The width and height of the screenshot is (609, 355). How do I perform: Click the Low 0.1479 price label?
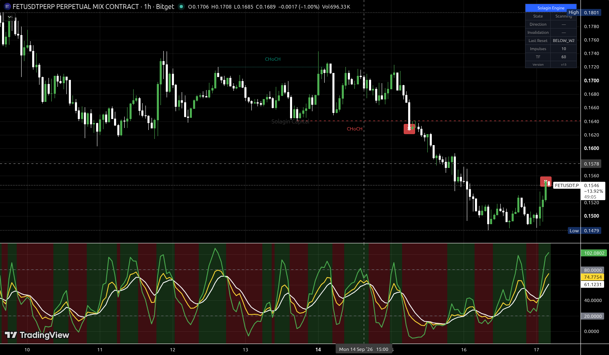(x=585, y=231)
